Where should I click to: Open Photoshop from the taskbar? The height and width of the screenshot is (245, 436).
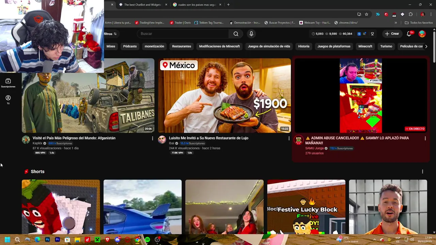(x=47, y=240)
